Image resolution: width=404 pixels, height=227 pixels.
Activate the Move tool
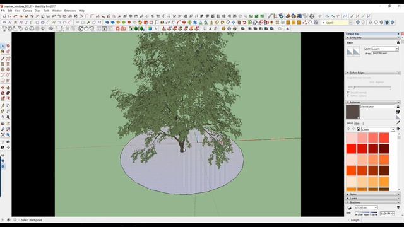[3, 88]
